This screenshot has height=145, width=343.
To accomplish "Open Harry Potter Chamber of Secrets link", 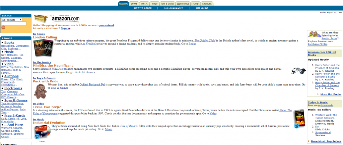I will coord(328,84).
